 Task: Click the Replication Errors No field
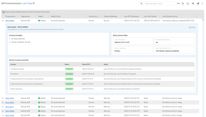tap(174, 41)
